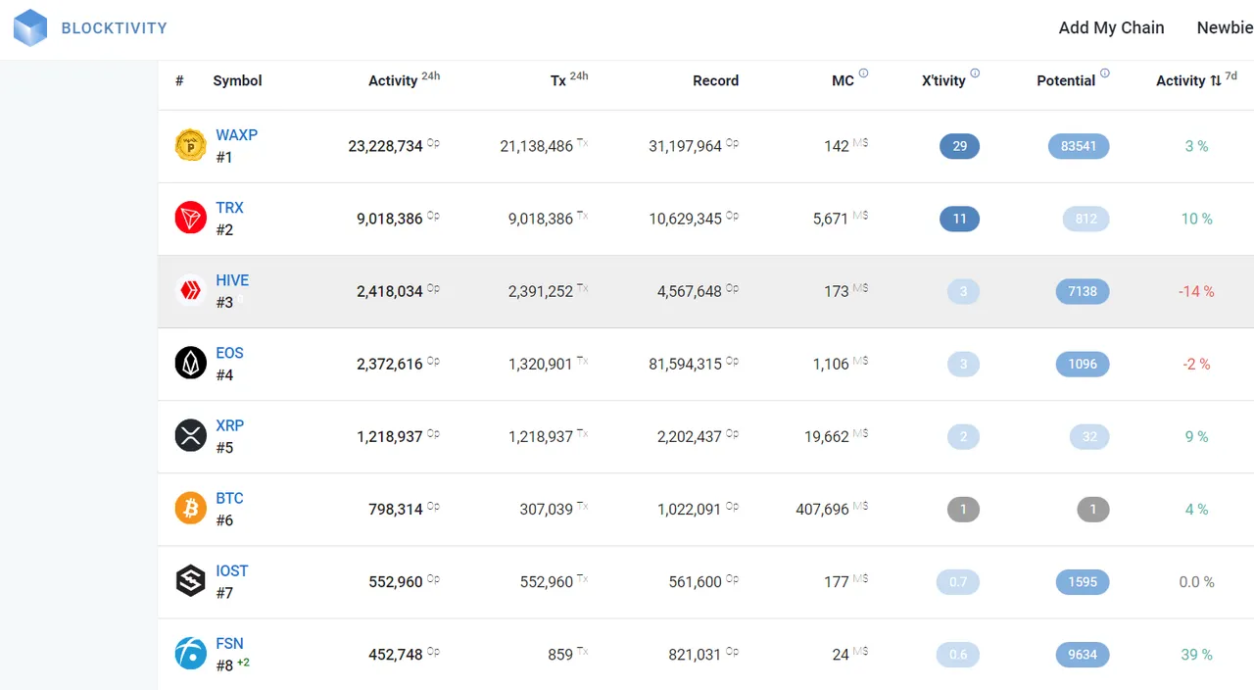Click FSN Potential badge 9634
The width and height of the screenshot is (1254, 690).
(x=1083, y=654)
